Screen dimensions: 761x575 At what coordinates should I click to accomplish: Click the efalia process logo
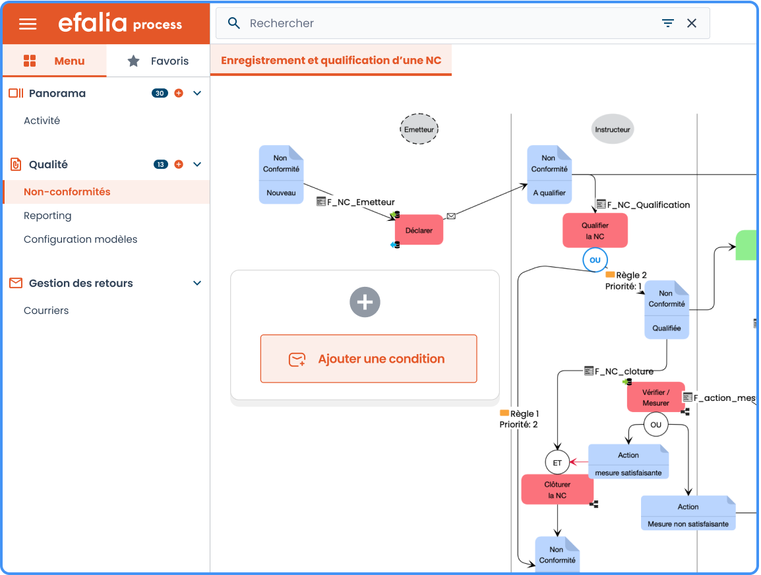click(x=120, y=23)
